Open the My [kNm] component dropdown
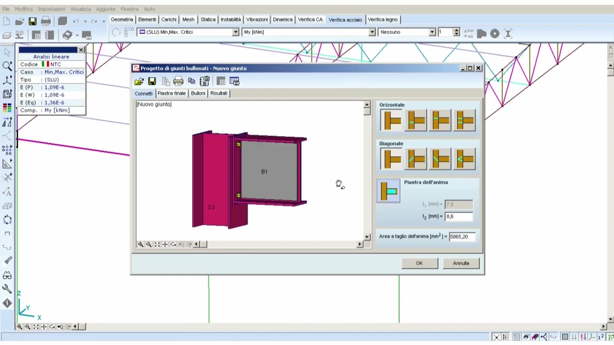Image resolution: width=614 pixels, height=345 pixels. [372, 32]
